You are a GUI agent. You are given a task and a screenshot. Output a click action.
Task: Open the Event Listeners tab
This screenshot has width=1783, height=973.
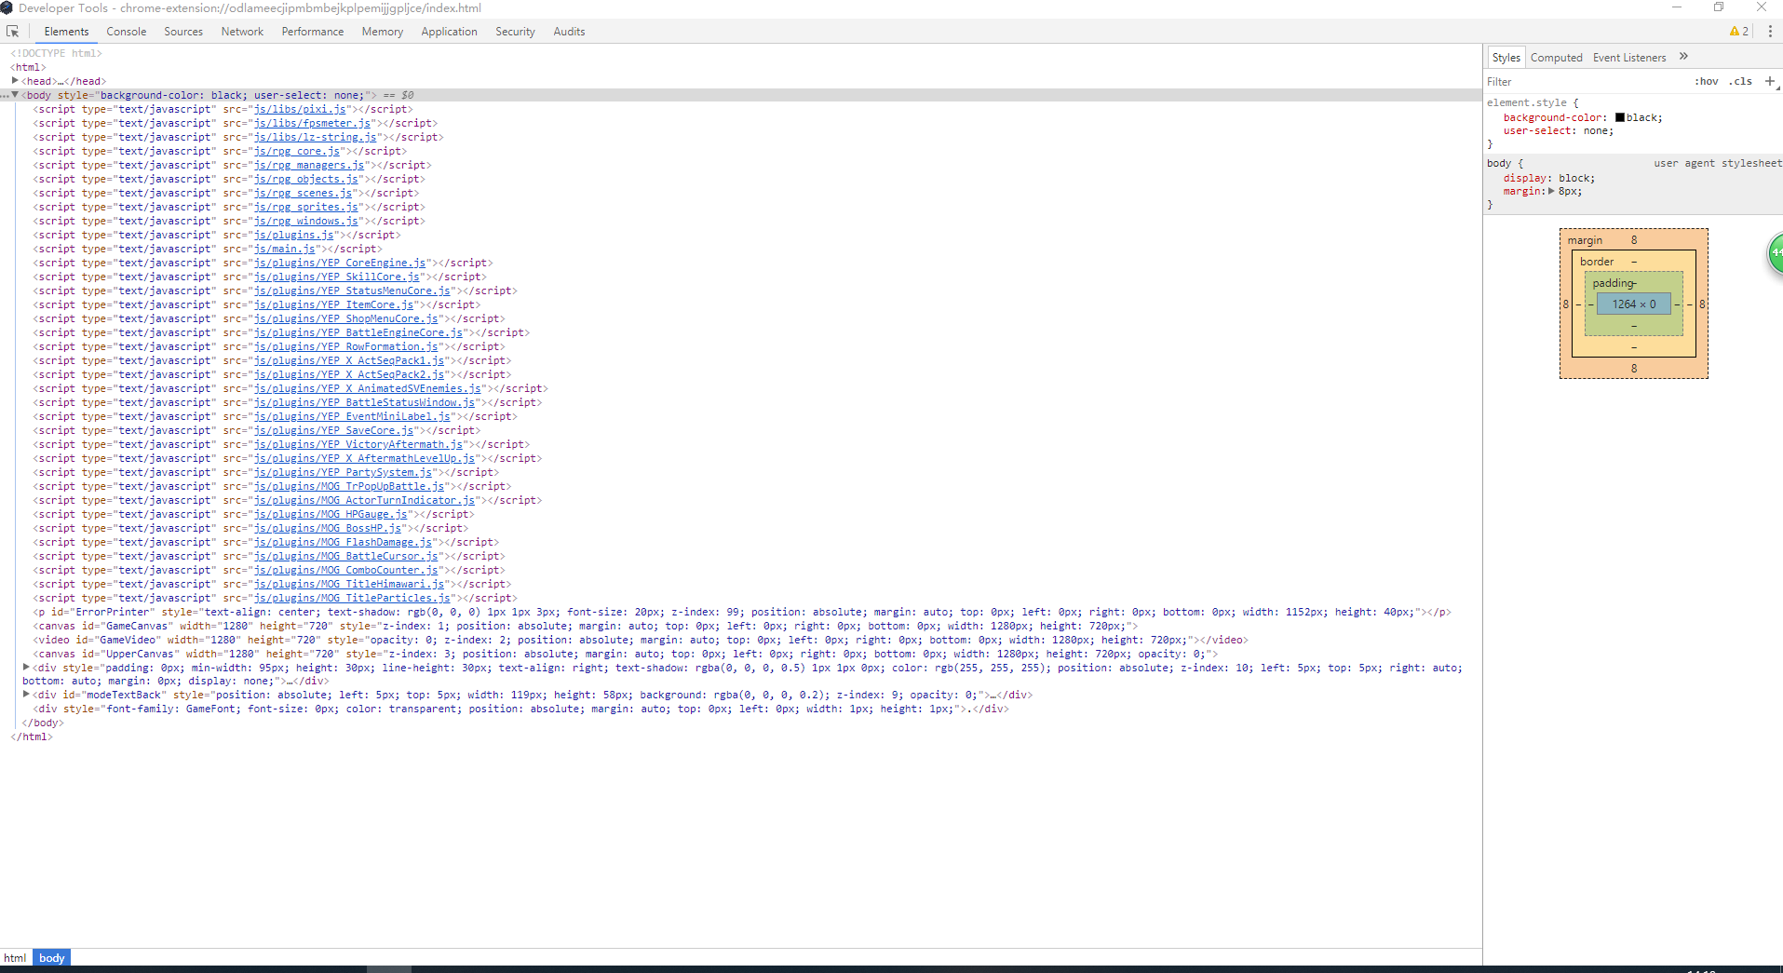coord(1629,58)
